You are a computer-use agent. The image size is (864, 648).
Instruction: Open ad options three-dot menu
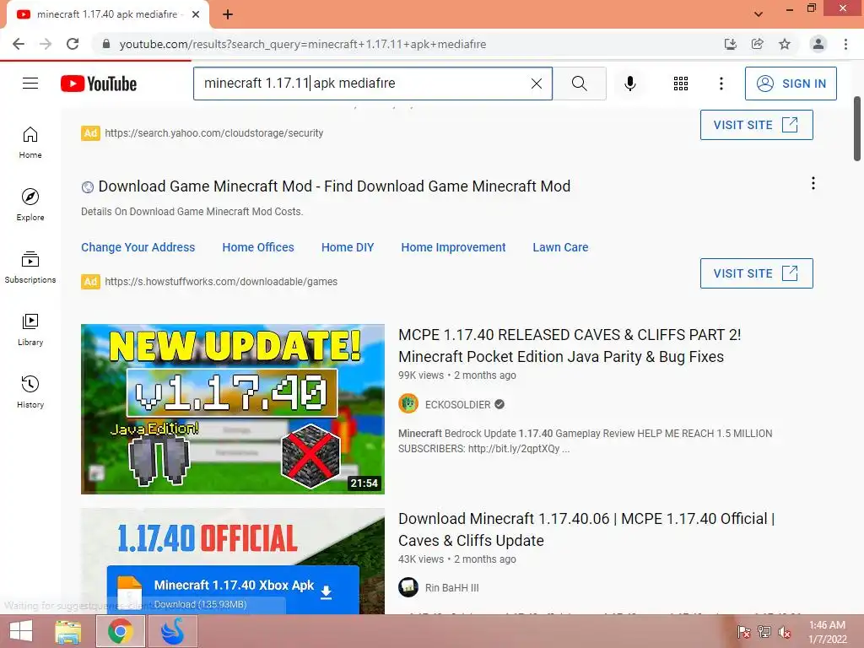(813, 183)
